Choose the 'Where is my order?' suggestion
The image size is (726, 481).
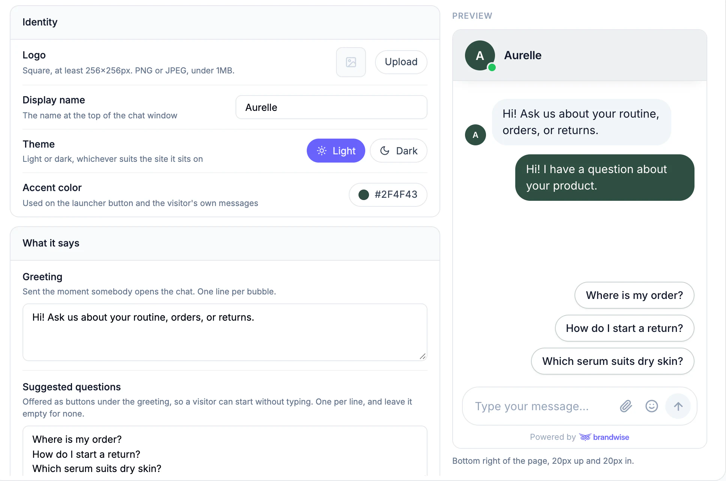point(634,295)
